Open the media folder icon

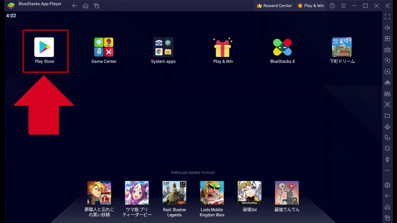tap(388, 115)
